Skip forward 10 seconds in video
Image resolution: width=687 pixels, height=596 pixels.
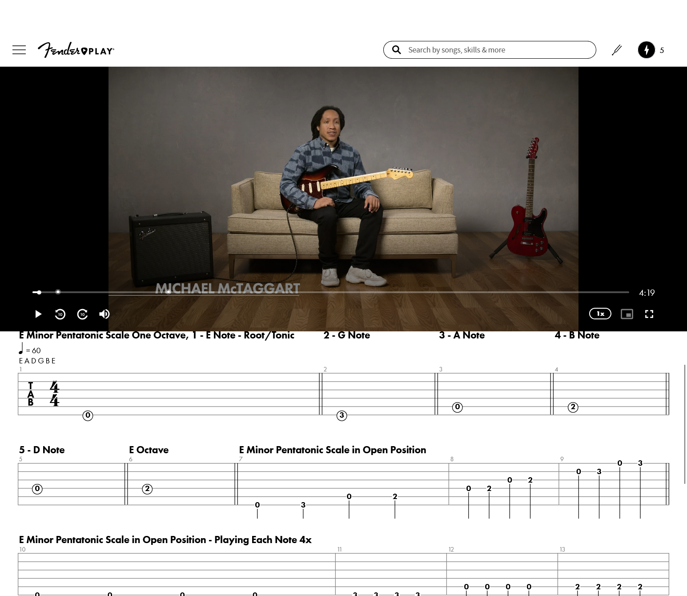(x=82, y=314)
